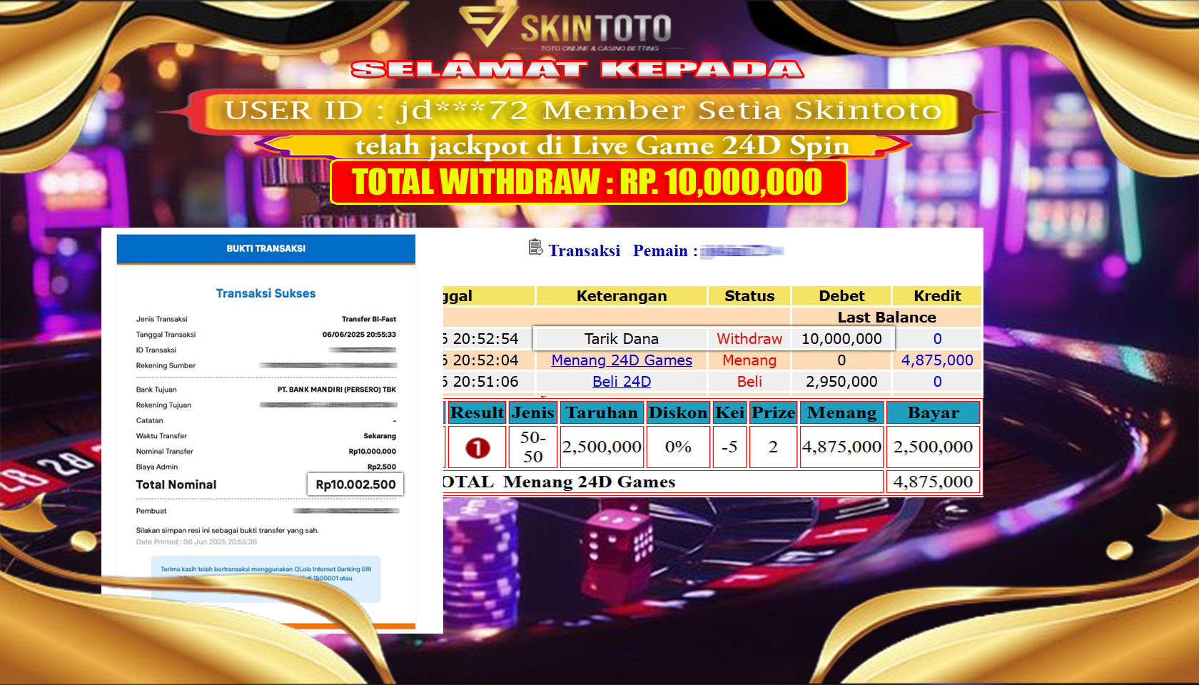Click the '2,500,000' taruhan cell
The width and height of the screenshot is (1199, 685).
pos(602,447)
